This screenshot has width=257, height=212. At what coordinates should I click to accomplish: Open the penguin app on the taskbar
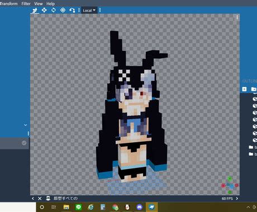(127, 207)
